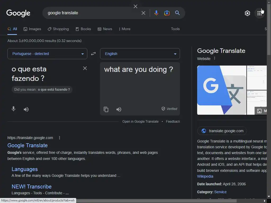This screenshot has height=203, width=271.
Task: Click the 'Google Translate' knowledge panel heading
Action: (221, 51)
